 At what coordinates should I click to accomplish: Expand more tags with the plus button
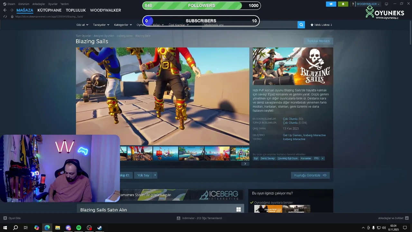[323, 158]
